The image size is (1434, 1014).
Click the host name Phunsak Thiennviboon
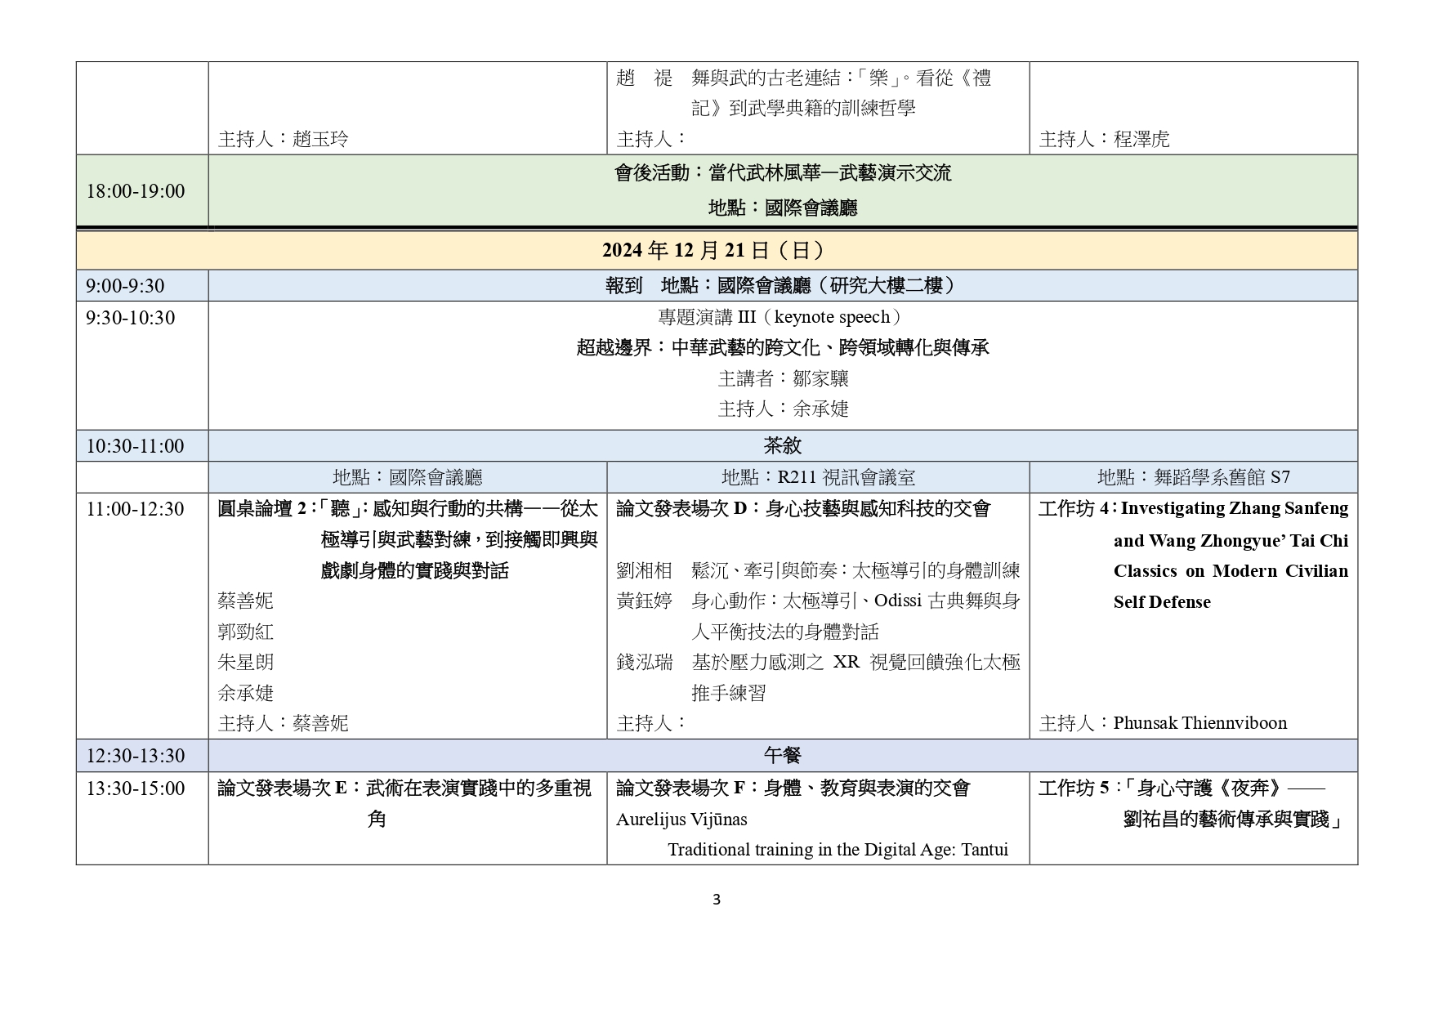click(x=1199, y=723)
